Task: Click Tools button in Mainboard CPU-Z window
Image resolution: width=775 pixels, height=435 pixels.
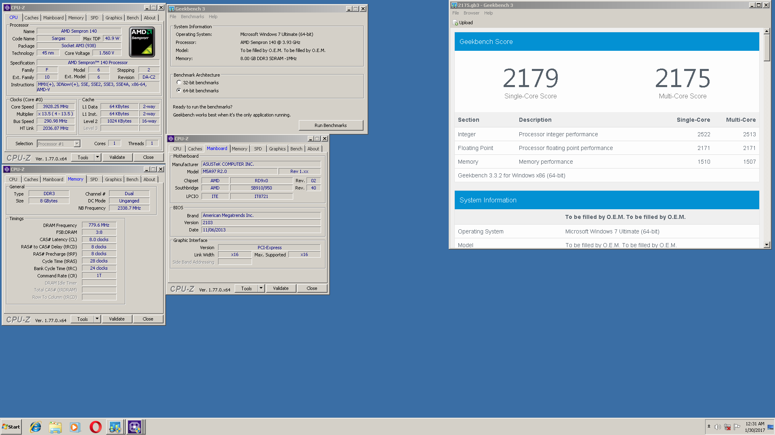Action: pyautogui.click(x=246, y=288)
